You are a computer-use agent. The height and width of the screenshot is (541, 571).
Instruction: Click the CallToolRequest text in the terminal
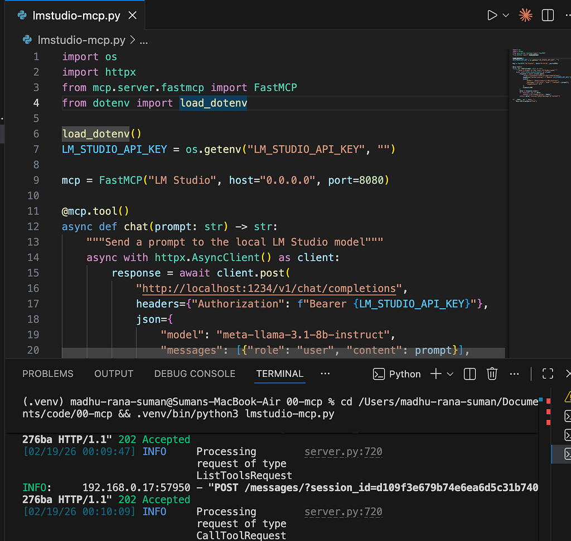241,535
